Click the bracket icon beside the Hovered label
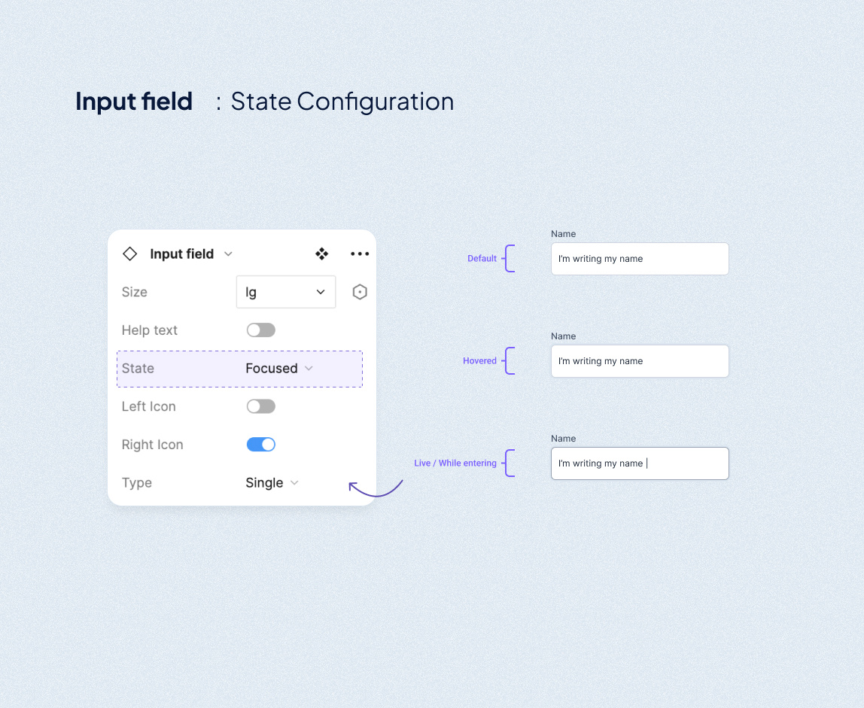 tap(510, 360)
